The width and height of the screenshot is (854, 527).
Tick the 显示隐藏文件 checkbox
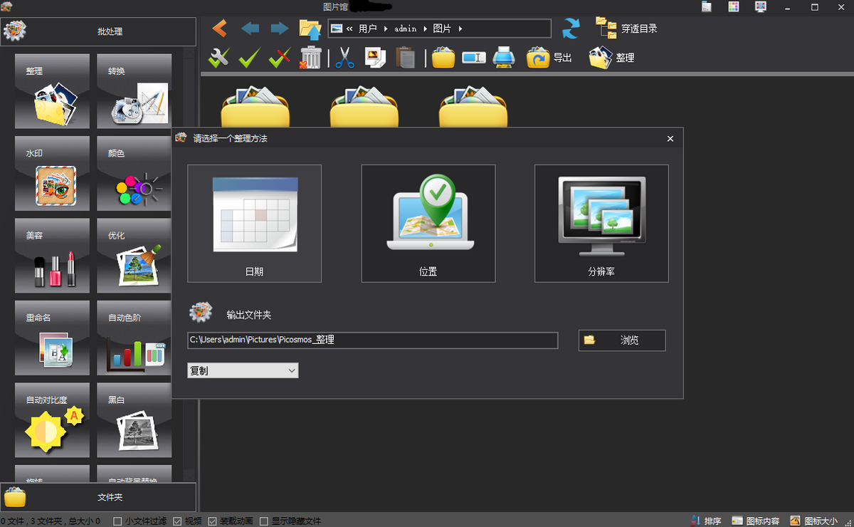(x=264, y=521)
